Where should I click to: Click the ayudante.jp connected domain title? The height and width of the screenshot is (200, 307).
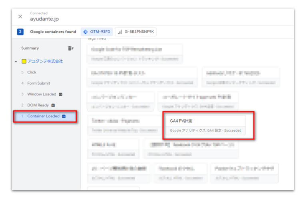(x=44, y=19)
